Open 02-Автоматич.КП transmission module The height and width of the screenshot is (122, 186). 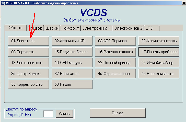point(72,41)
